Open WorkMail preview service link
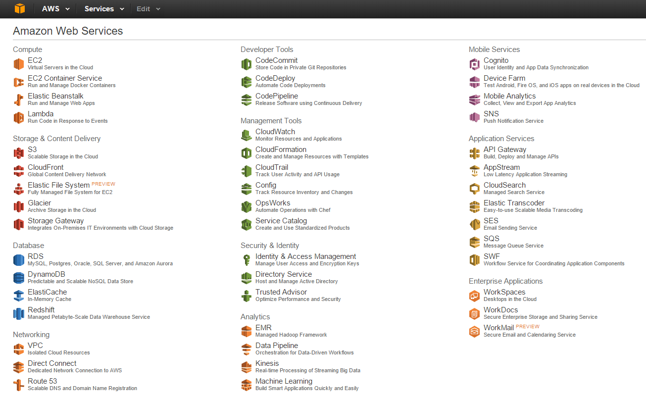 pos(498,328)
